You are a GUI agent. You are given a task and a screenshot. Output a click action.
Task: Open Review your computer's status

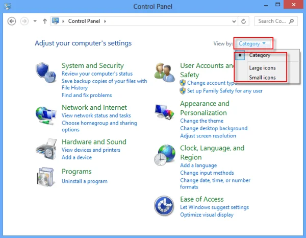(x=97, y=74)
